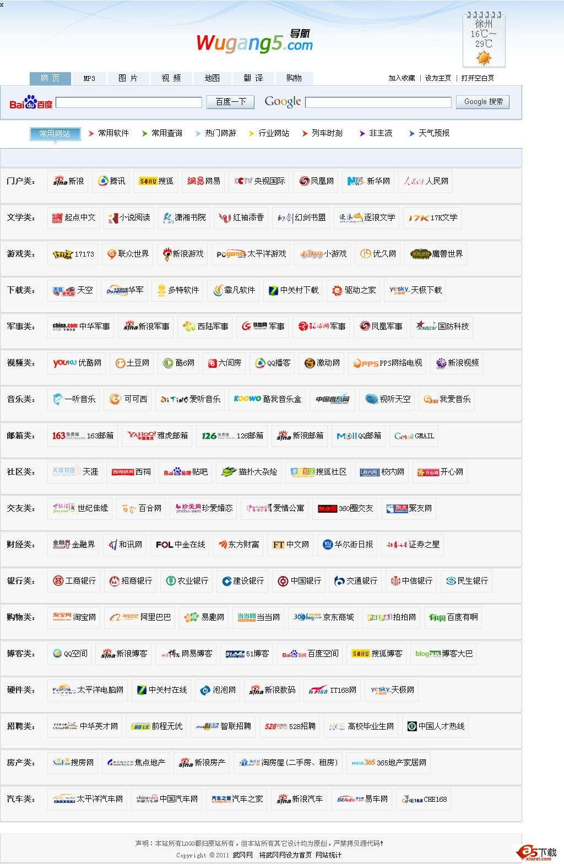Open the 腾讯 Tencent portal link
The width and height of the screenshot is (564, 864).
pyautogui.click(x=111, y=181)
